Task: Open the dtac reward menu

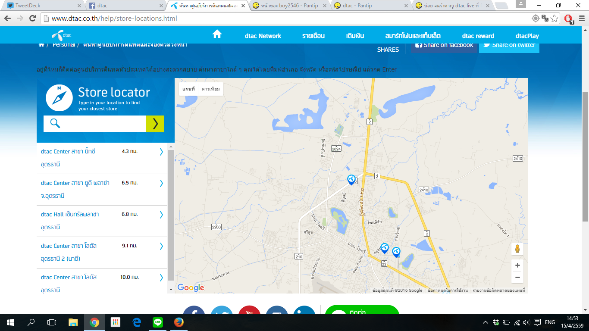Action: click(478, 36)
